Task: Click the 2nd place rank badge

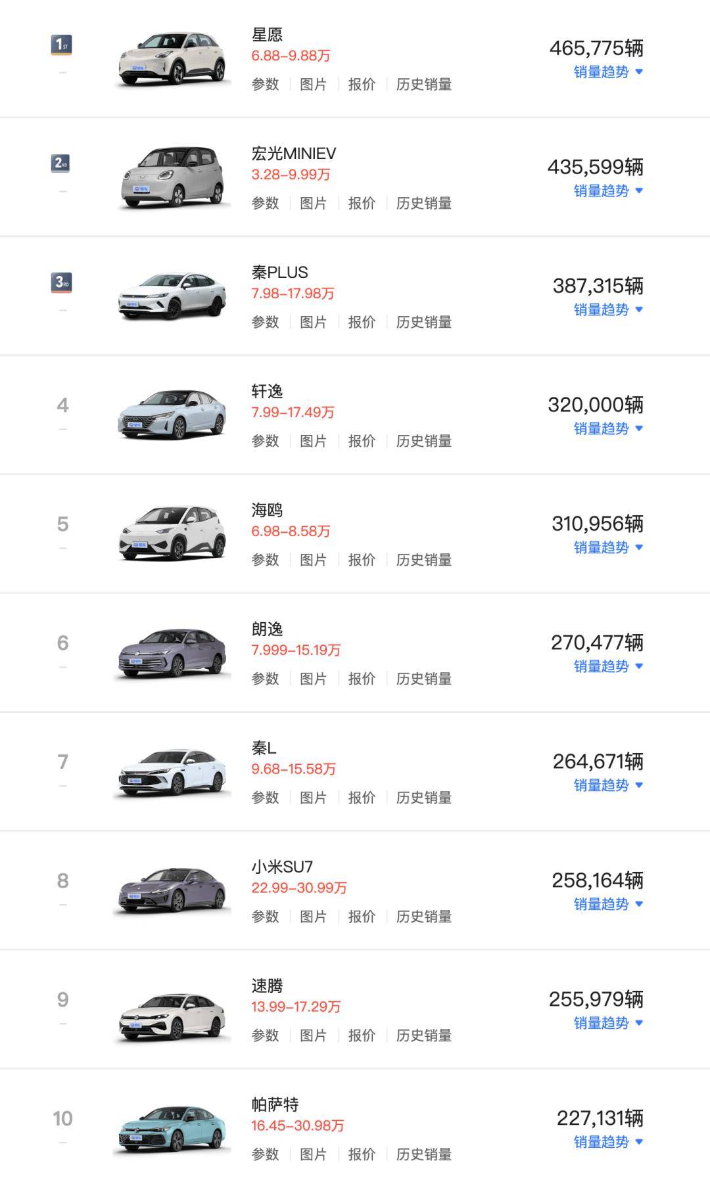Action: pos(60,163)
